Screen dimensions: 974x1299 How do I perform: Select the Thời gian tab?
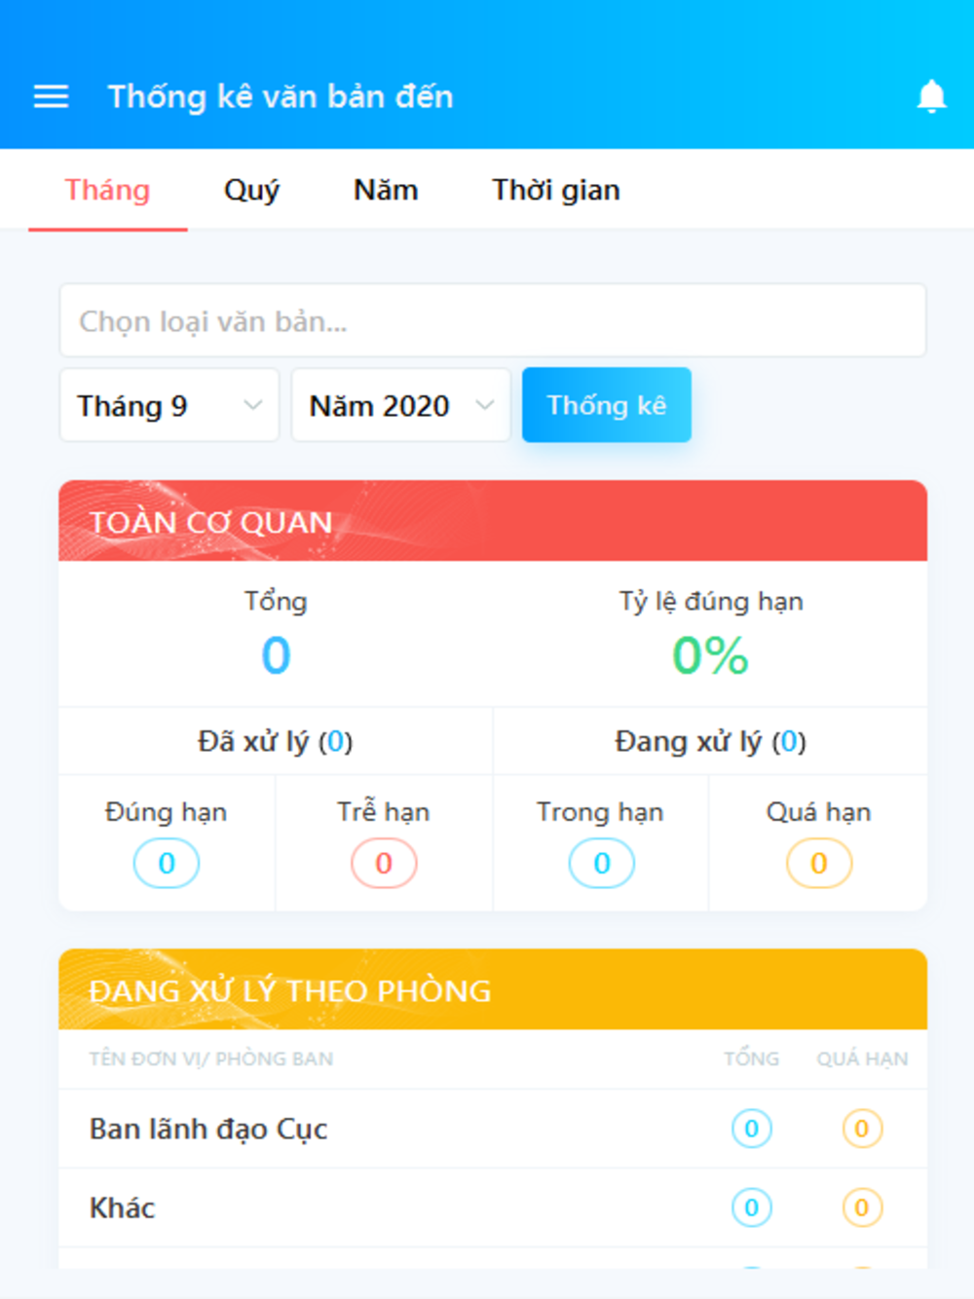(556, 190)
